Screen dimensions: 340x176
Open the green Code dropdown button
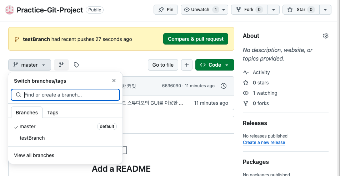(x=215, y=65)
